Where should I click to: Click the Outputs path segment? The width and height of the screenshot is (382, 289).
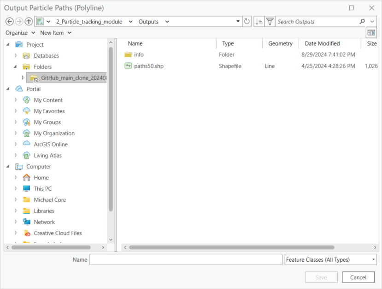coord(148,22)
